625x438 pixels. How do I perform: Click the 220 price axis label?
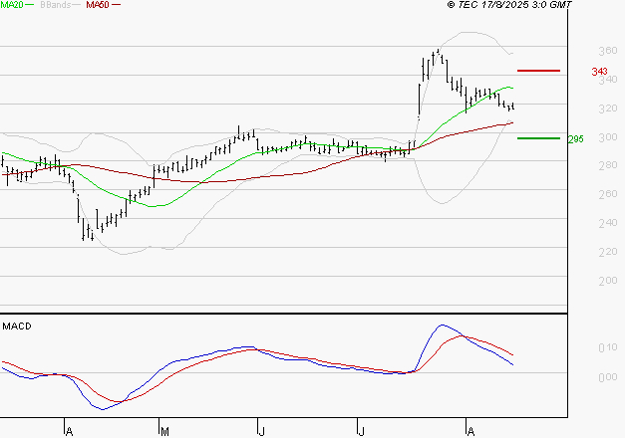(x=608, y=252)
